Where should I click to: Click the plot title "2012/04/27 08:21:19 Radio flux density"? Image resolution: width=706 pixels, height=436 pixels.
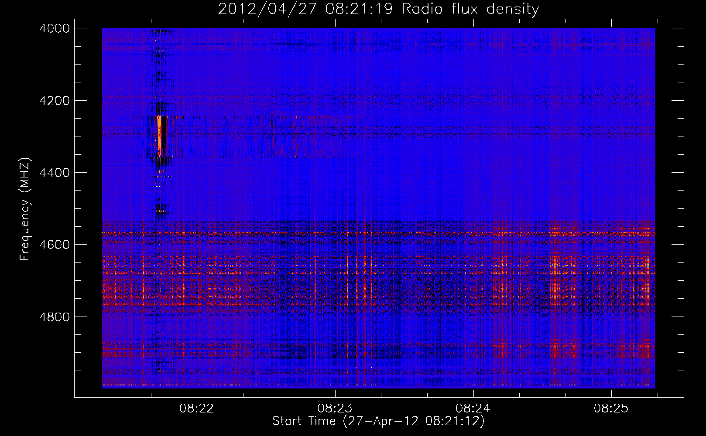[378, 9]
